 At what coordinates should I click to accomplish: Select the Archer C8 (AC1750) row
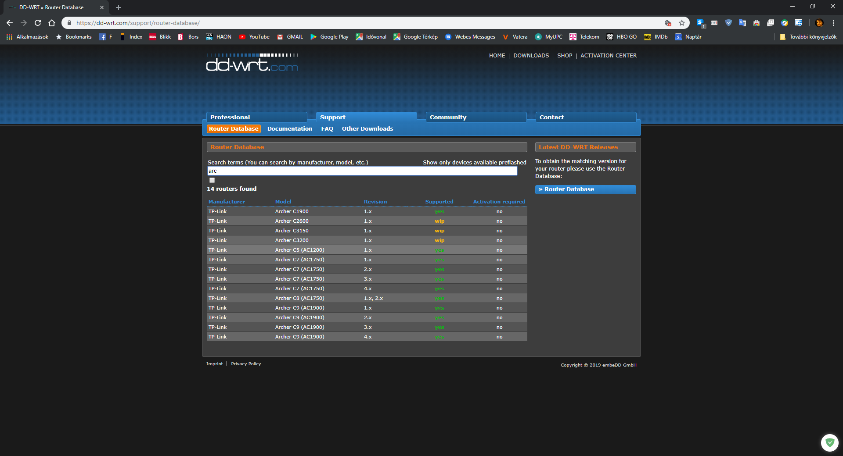click(367, 298)
